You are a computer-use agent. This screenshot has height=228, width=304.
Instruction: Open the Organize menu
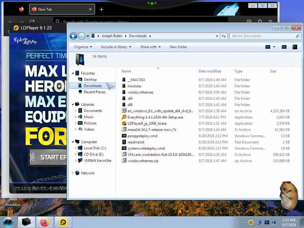pyautogui.click(x=83, y=47)
